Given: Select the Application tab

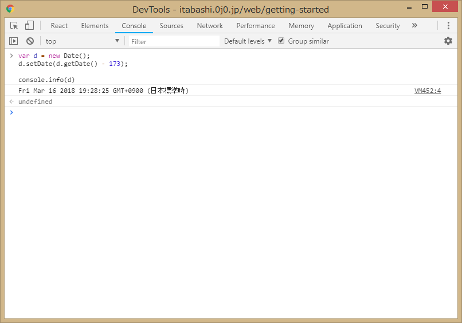Looking at the screenshot, I should click(344, 26).
